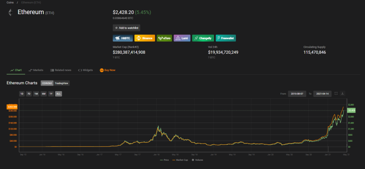Switch to the Related news tab

point(61,70)
